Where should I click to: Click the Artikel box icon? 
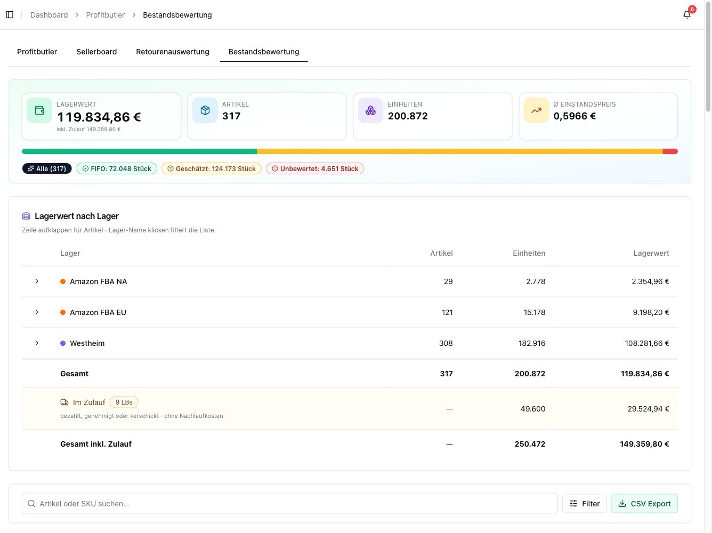pyautogui.click(x=205, y=110)
